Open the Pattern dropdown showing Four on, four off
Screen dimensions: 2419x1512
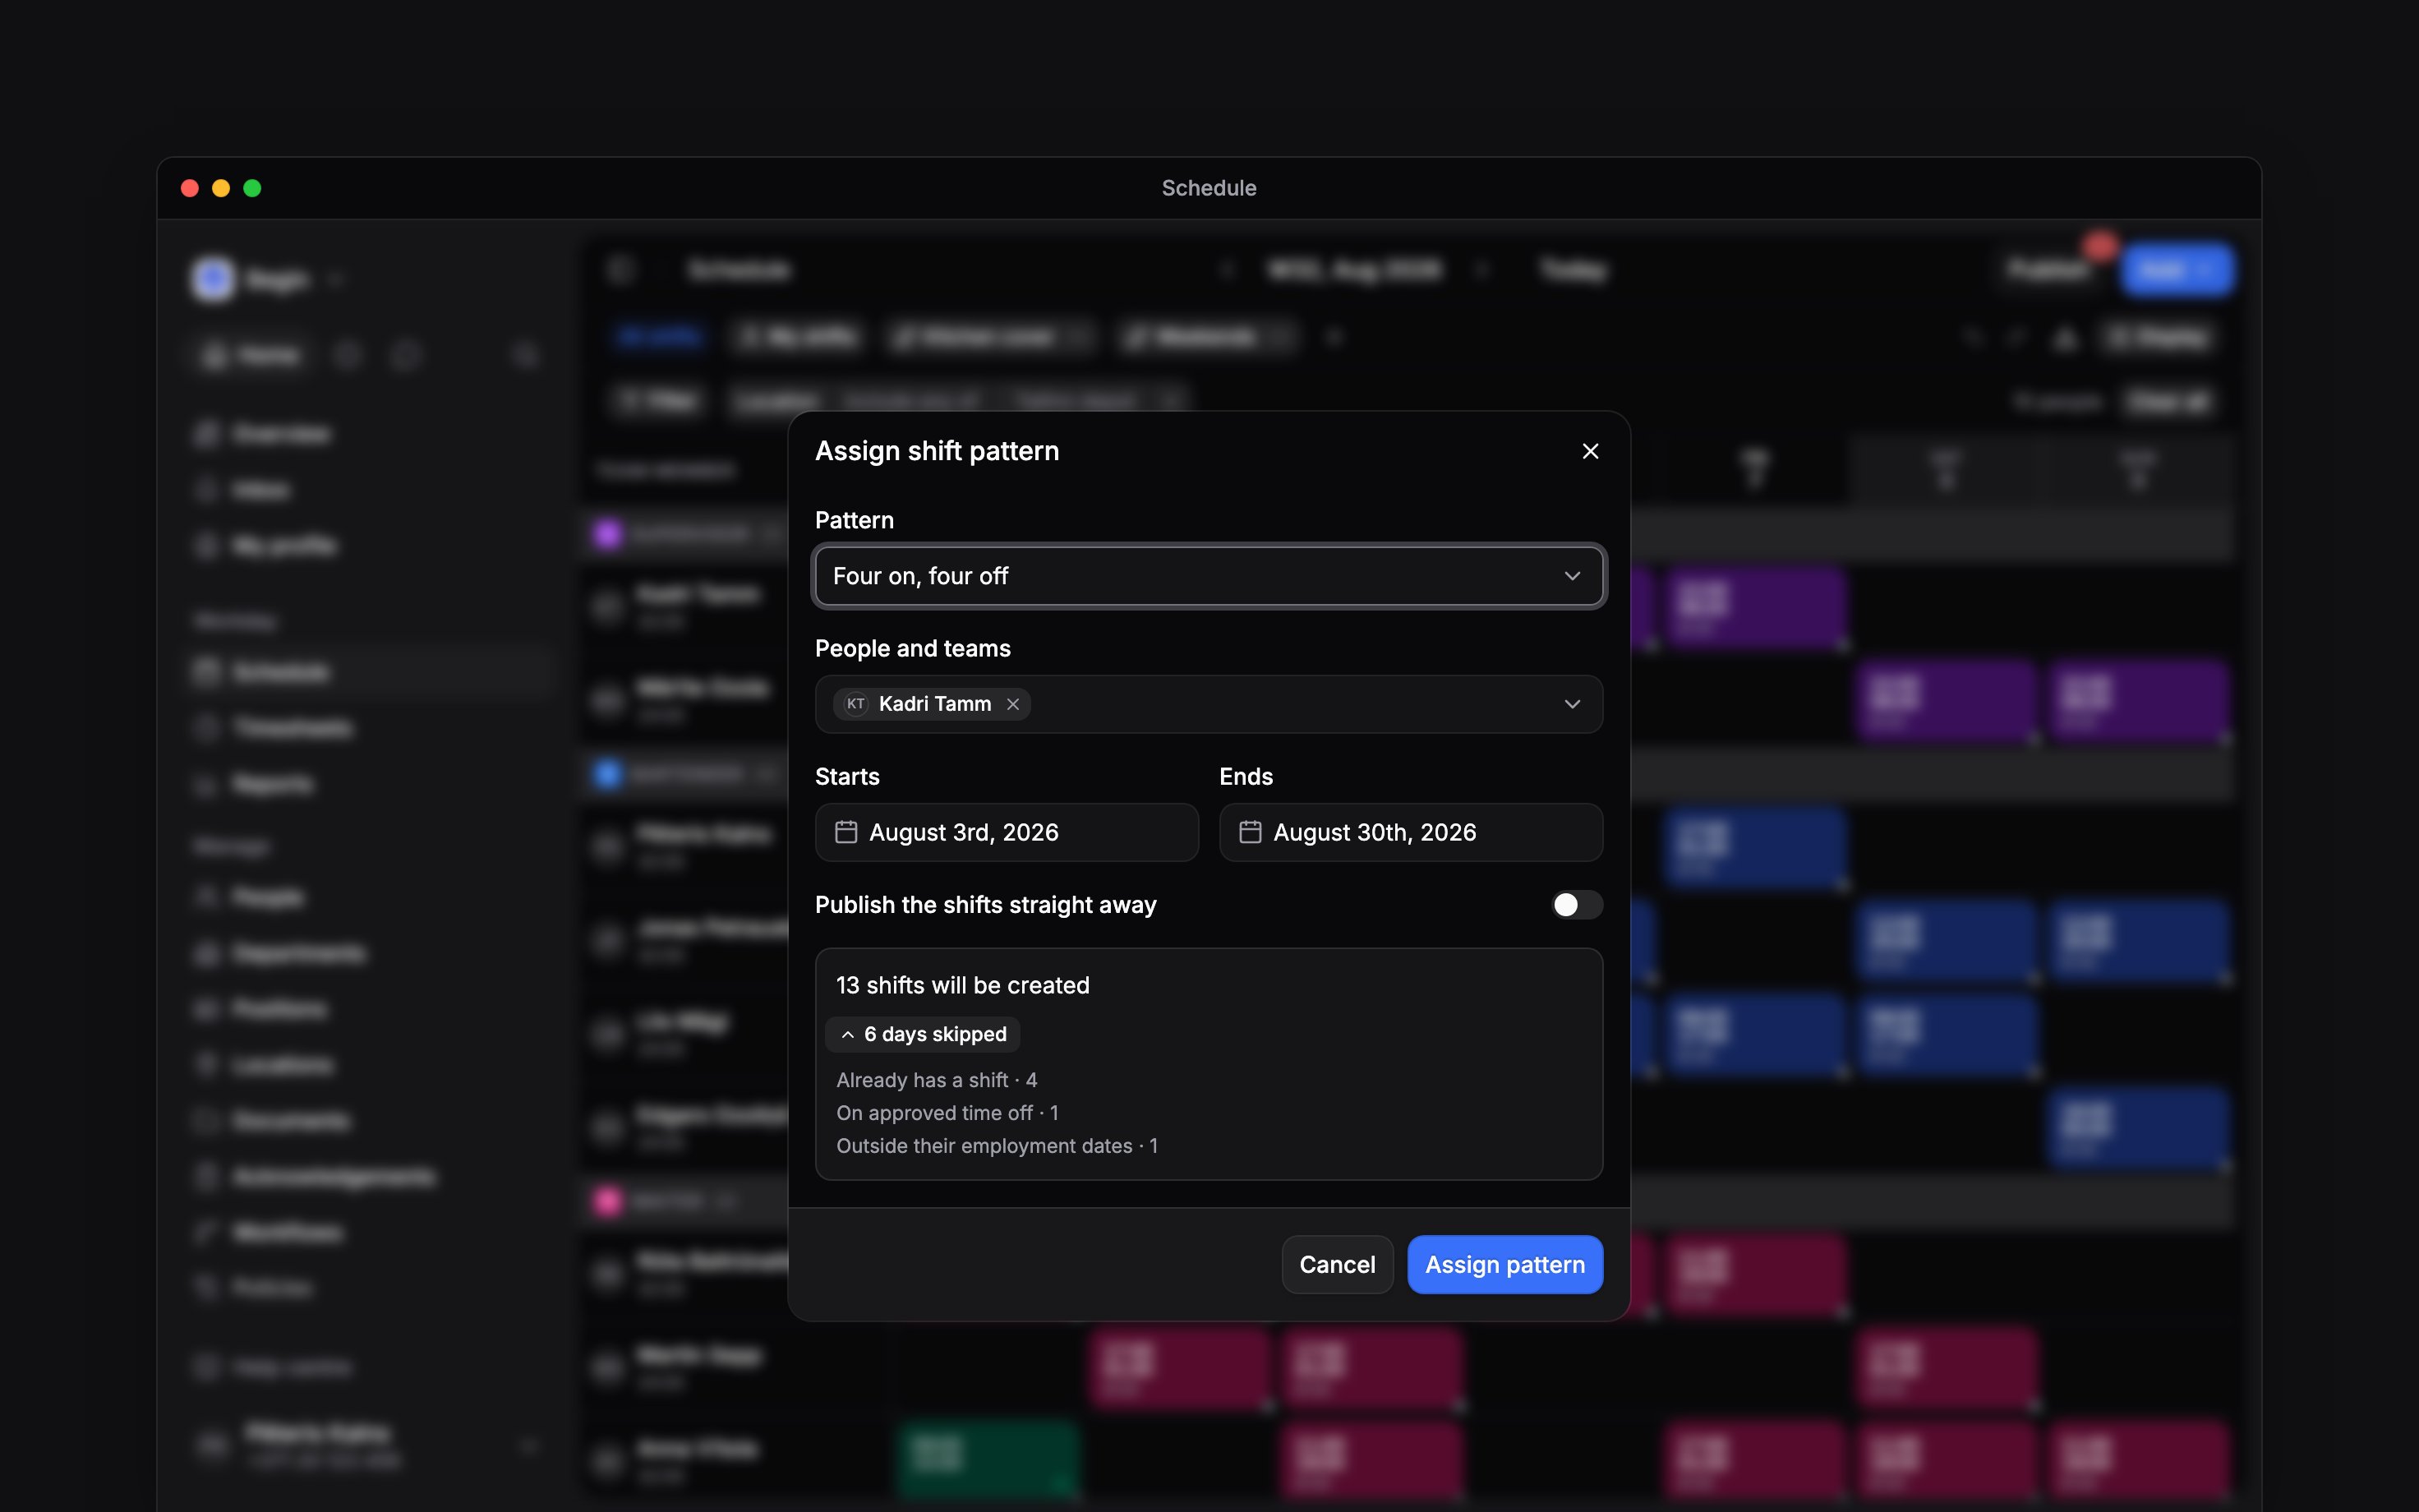click(x=1209, y=576)
